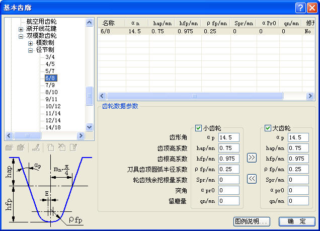Click the 大齿轮 αpr0 input field
The height and width of the screenshot is (231, 320).
click(x=298, y=191)
